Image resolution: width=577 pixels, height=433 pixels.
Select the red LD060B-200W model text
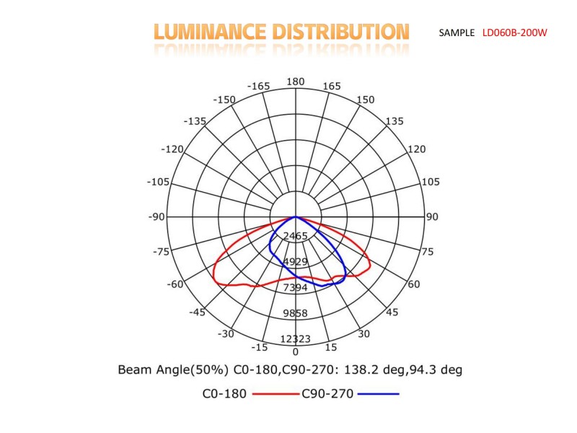[514, 32]
